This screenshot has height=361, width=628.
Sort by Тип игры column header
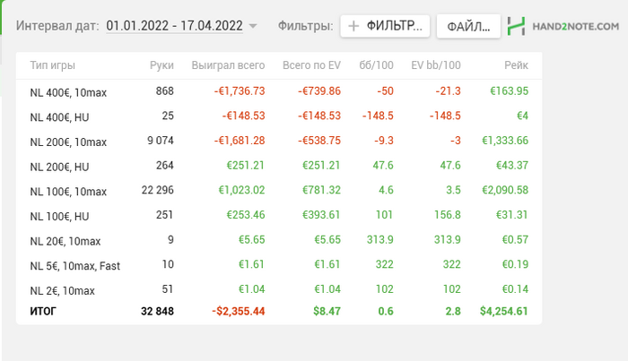tap(52, 65)
